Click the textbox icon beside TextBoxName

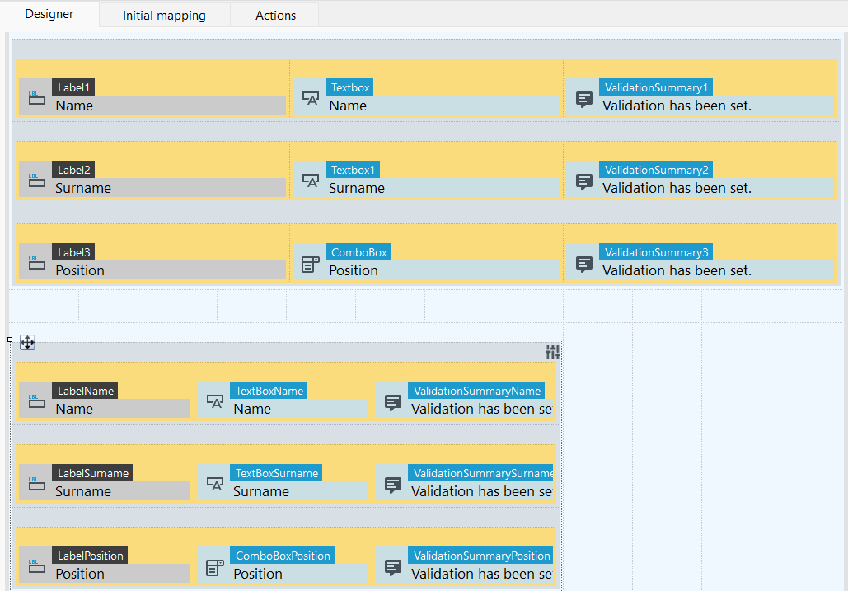pyautogui.click(x=215, y=401)
